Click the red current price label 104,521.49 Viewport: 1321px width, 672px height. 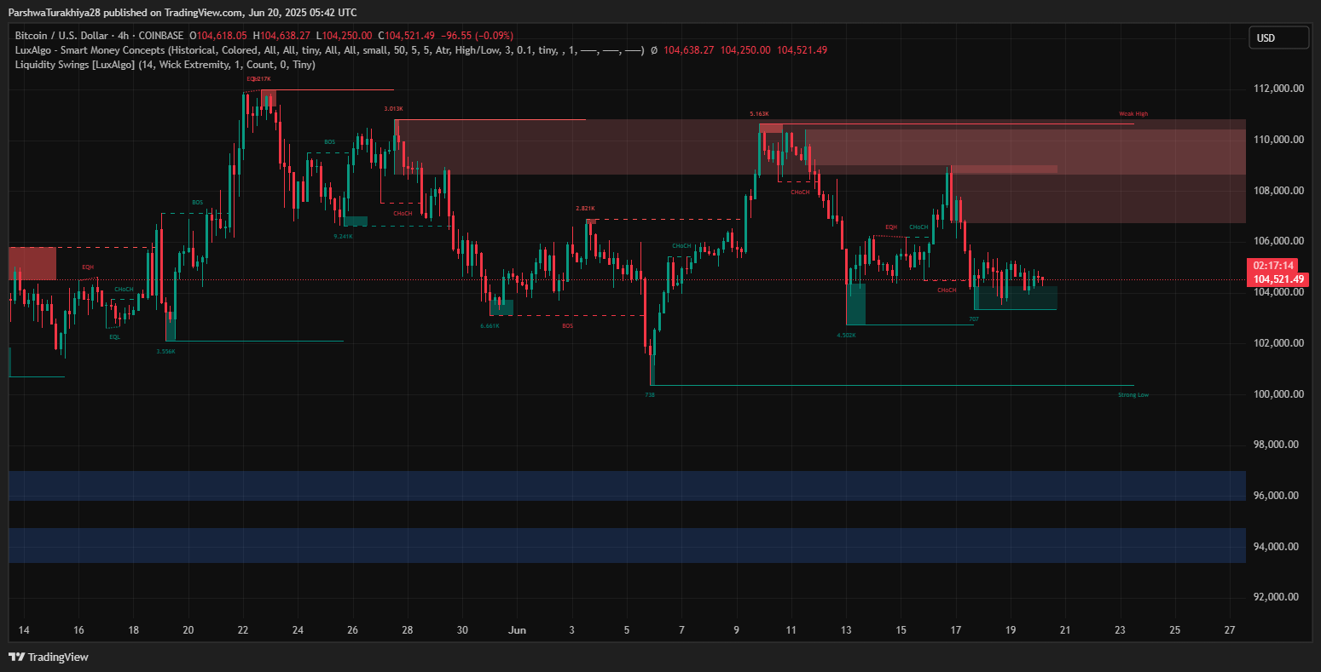1278,279
